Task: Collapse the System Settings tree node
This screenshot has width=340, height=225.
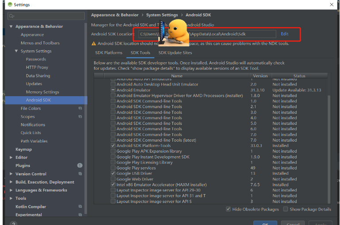Action: coord(16,51)
